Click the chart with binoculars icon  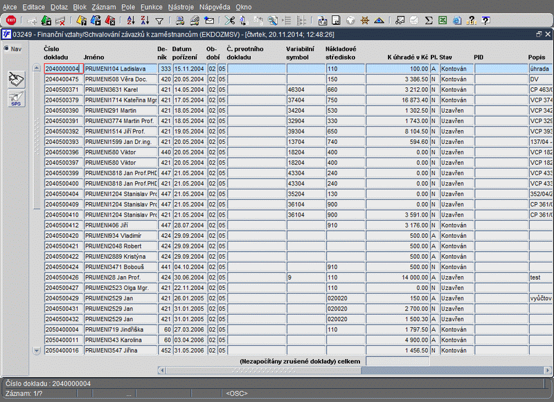coord(400,21)
